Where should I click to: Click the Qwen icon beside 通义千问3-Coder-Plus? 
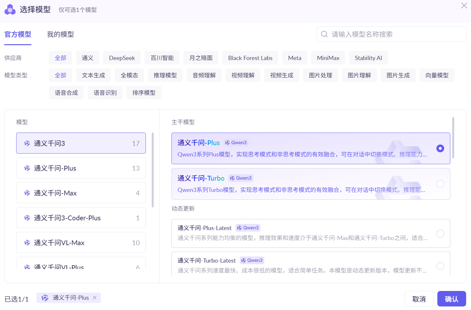click(27, 218)
